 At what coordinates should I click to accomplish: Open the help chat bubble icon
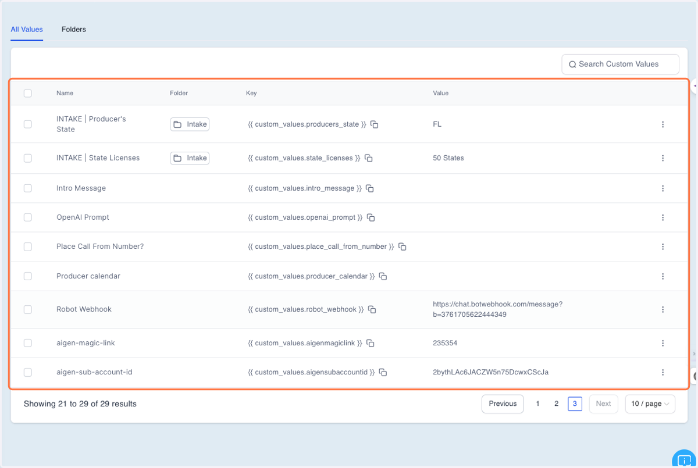point(685,460)
